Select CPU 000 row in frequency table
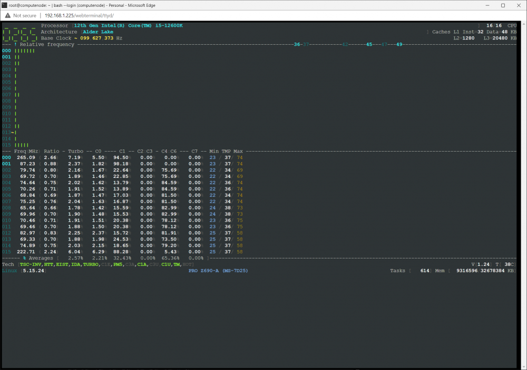Screen dimensions: 527x370 click(x=122, y=157)
